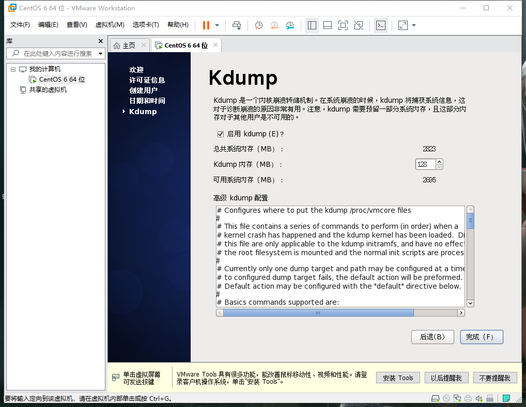Click the 安装 Tools button
The image size is (526, 407).
coord(398,378)
